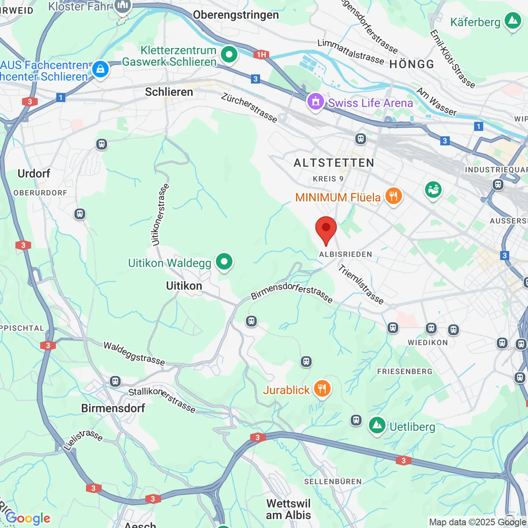Click the Uetliberg text label

pyautogui.click(x=412, y=427)
